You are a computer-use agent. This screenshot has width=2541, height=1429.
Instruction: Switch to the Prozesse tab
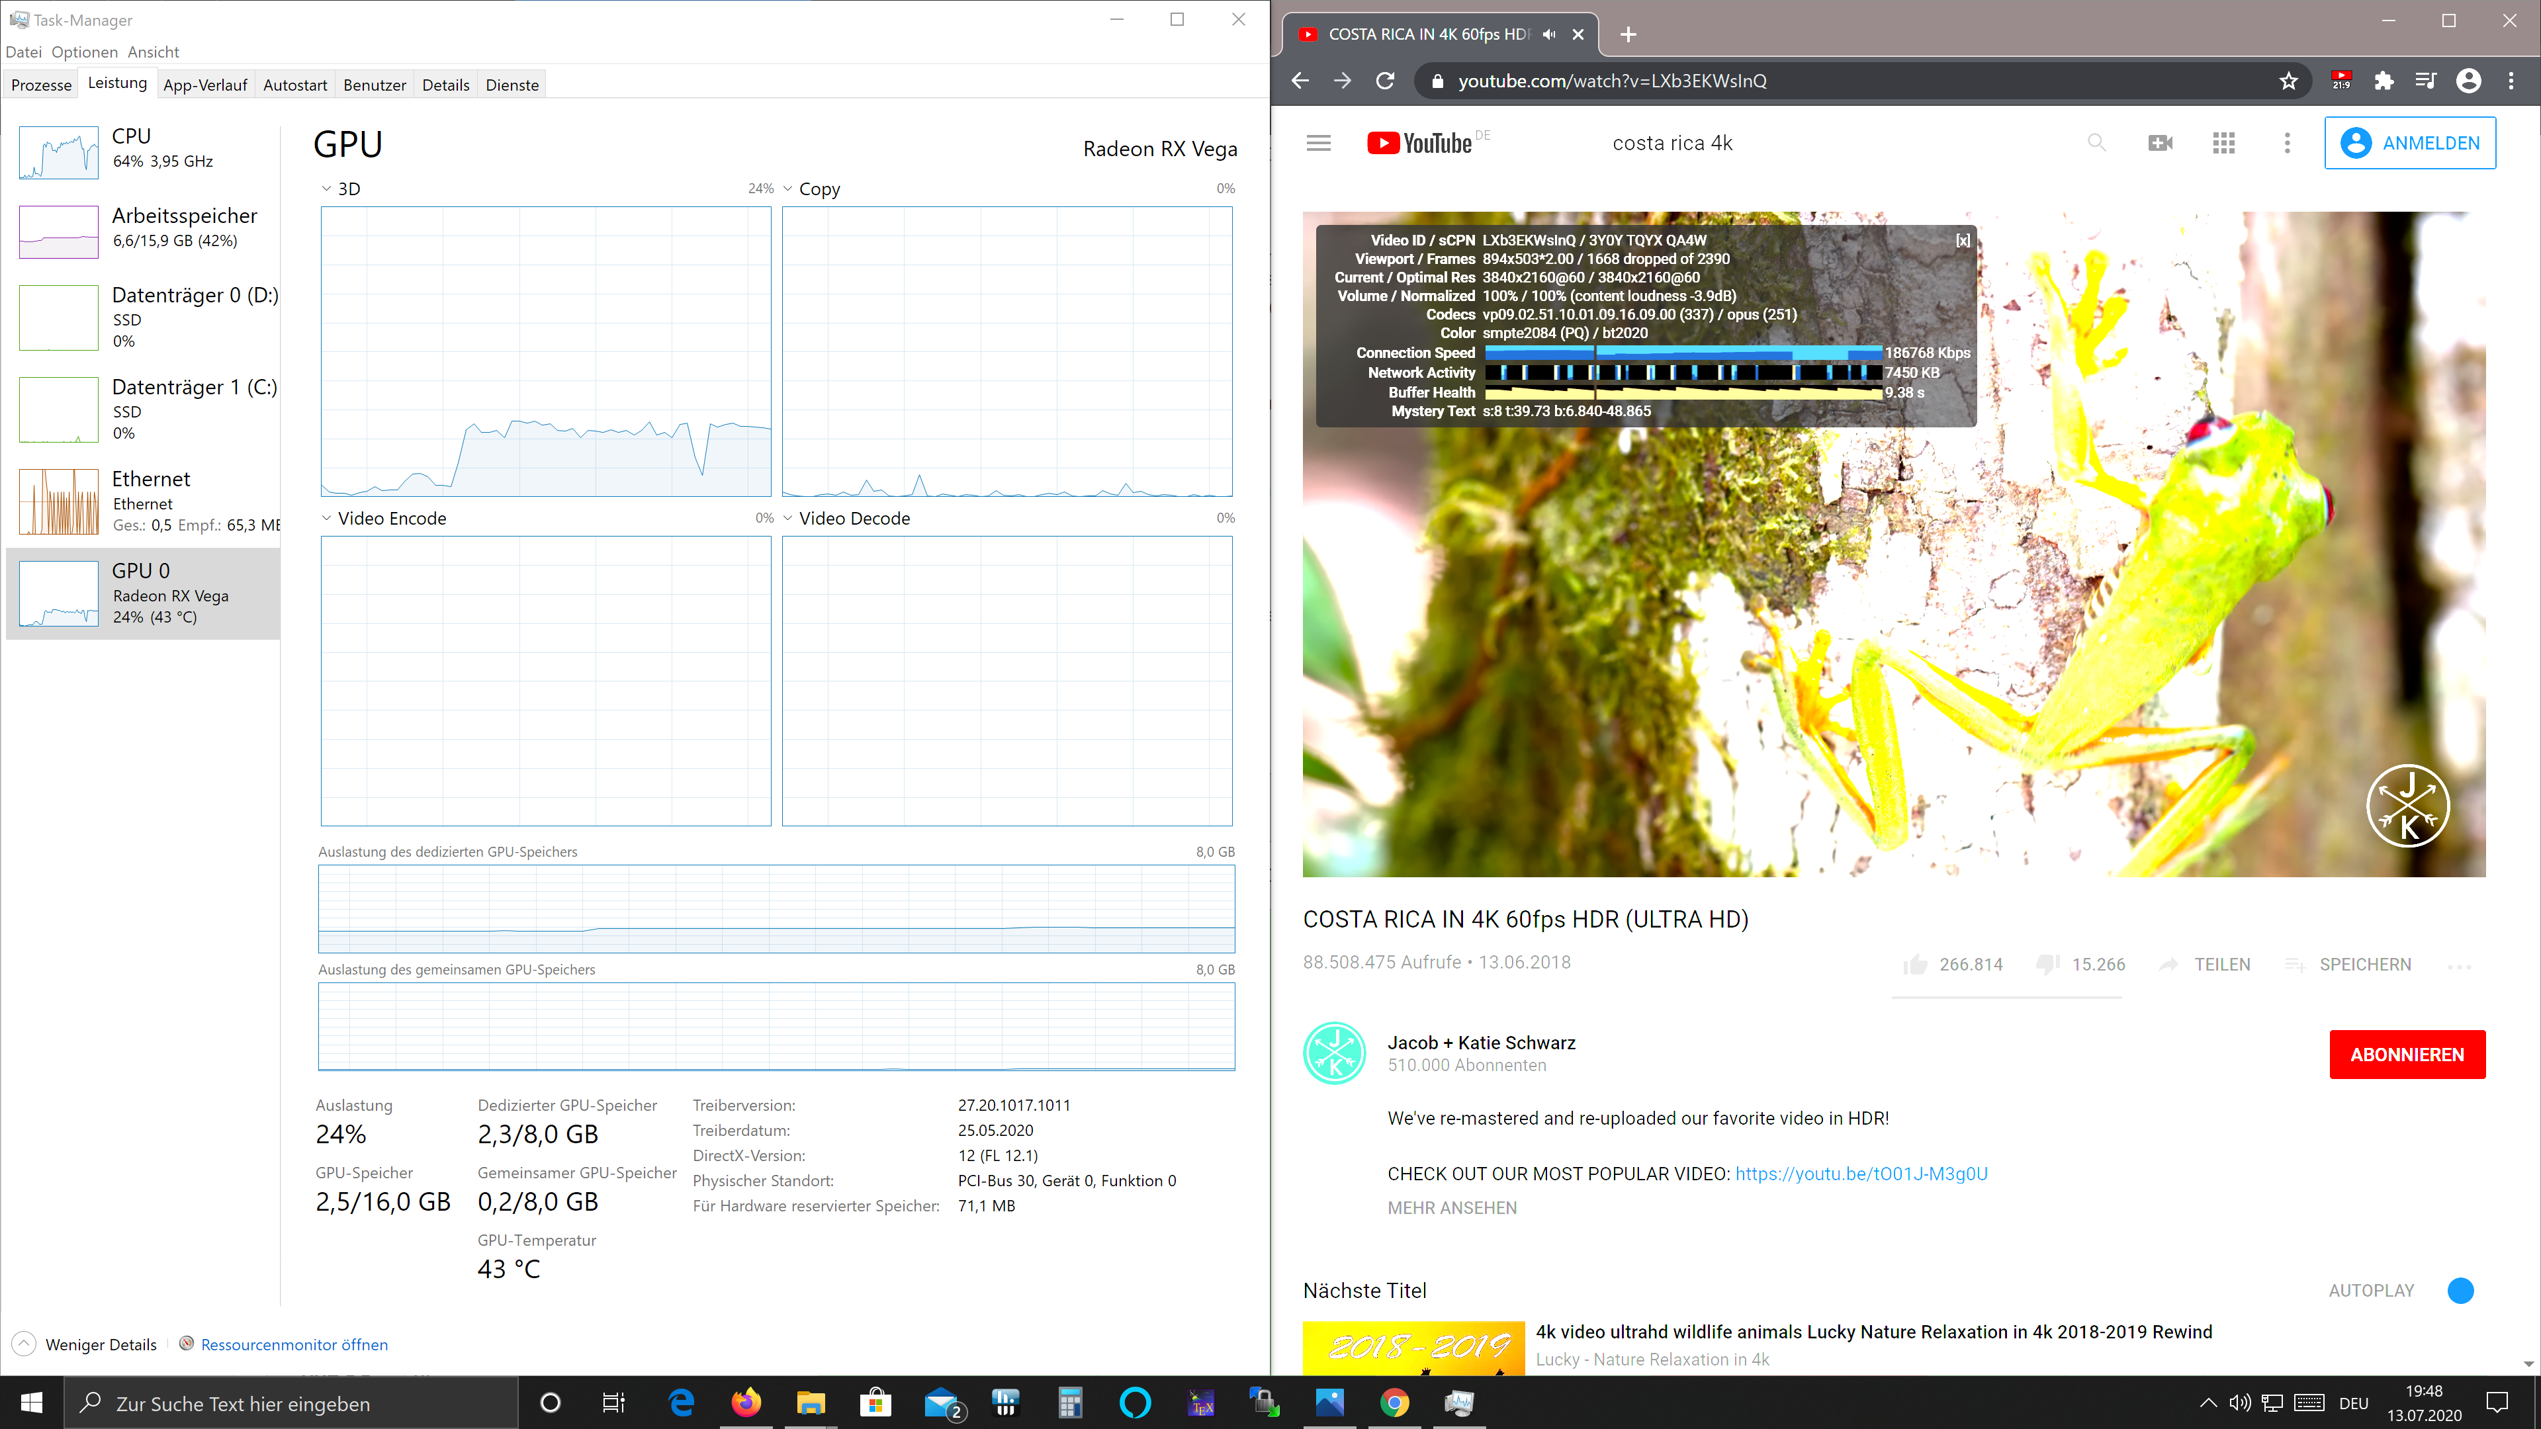tap(42, 85)
